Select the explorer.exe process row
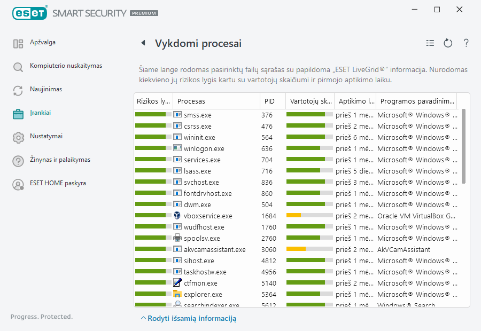 (203, 295)
